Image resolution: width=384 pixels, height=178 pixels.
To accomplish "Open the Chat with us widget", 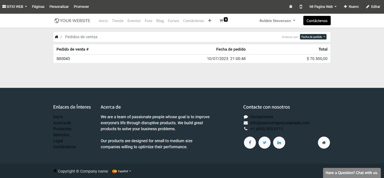I will point(352,173).
